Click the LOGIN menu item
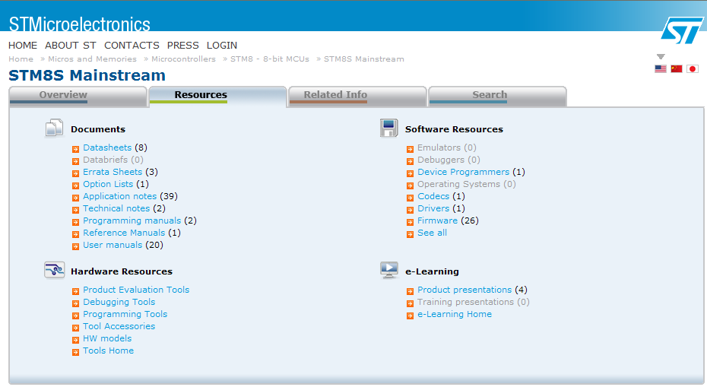Screen dimensions: 707x387 222,45
